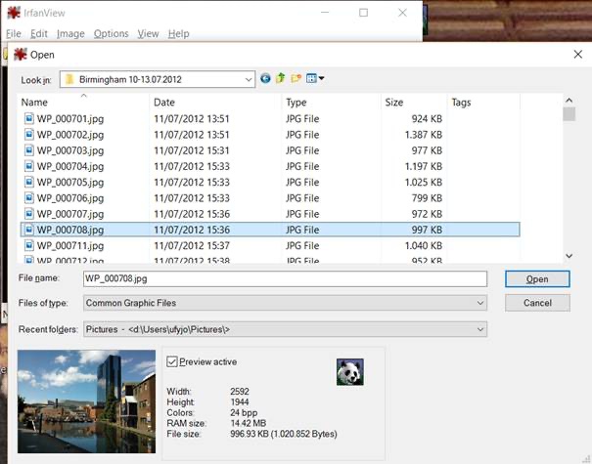Screen dimensions: 592x464
Task: Open the Image menu
Action: pos(70,34)
